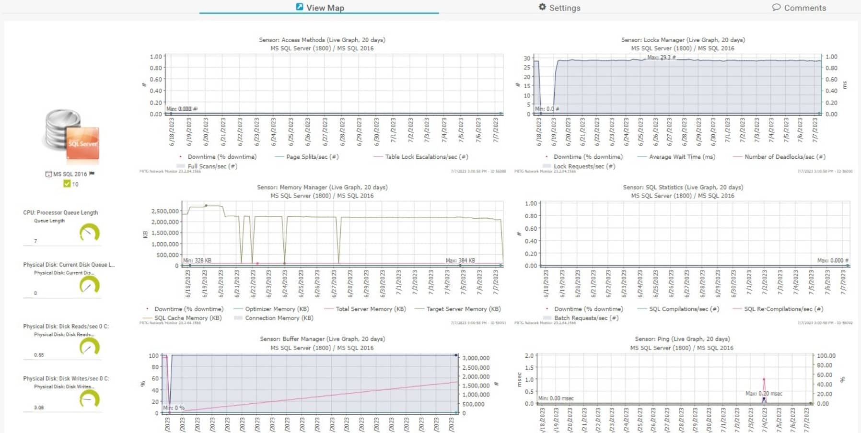Open Physical Disk: Disk Reads/sec sensor

coord(66,327)
